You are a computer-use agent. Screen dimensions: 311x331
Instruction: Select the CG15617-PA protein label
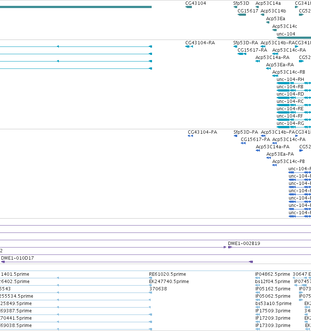click(255, 140)
